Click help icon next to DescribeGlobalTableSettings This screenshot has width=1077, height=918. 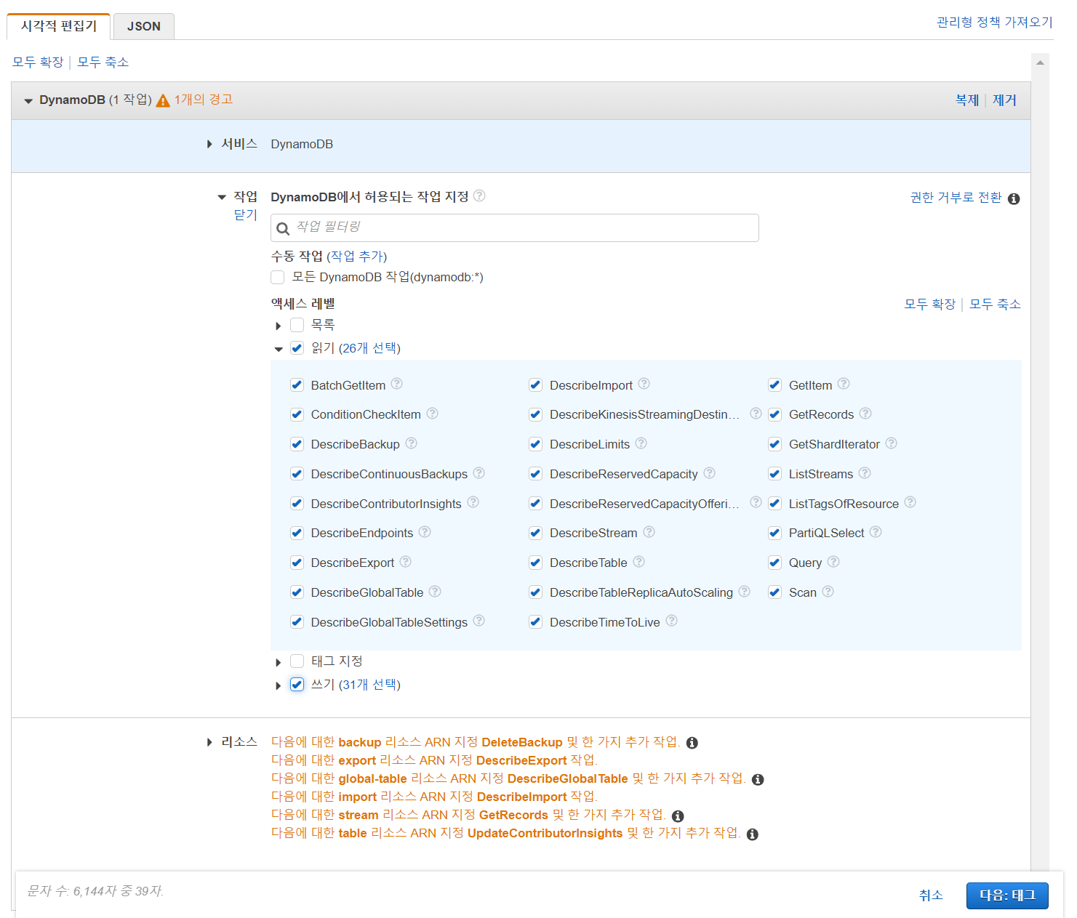(479, 621)
